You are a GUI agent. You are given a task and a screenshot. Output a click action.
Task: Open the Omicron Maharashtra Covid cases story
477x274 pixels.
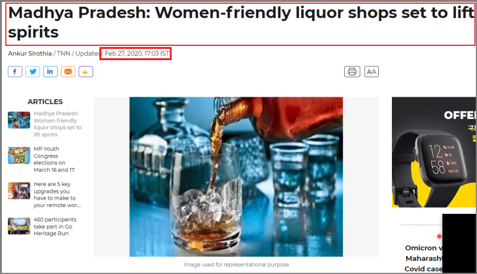[424, 259]
